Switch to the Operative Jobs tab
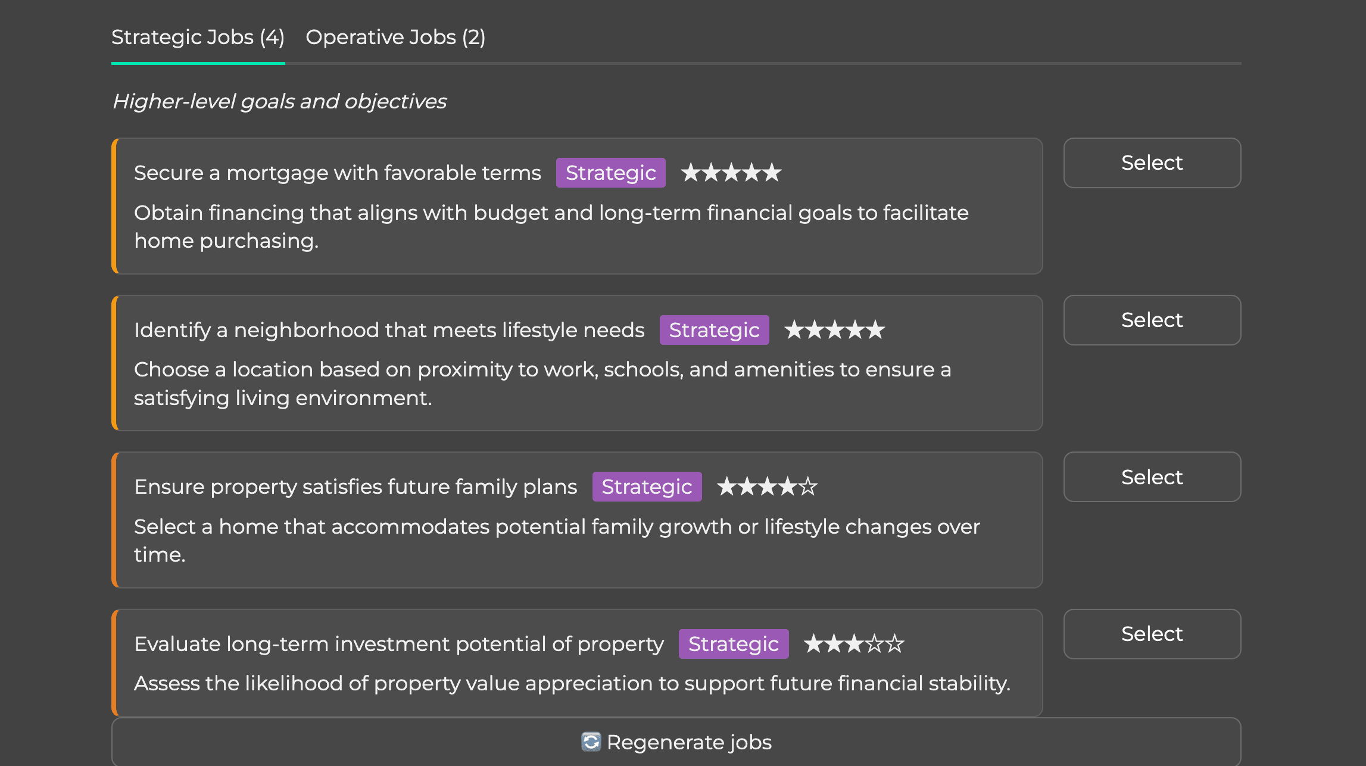The image size is (1366, 766). [395, 38]
